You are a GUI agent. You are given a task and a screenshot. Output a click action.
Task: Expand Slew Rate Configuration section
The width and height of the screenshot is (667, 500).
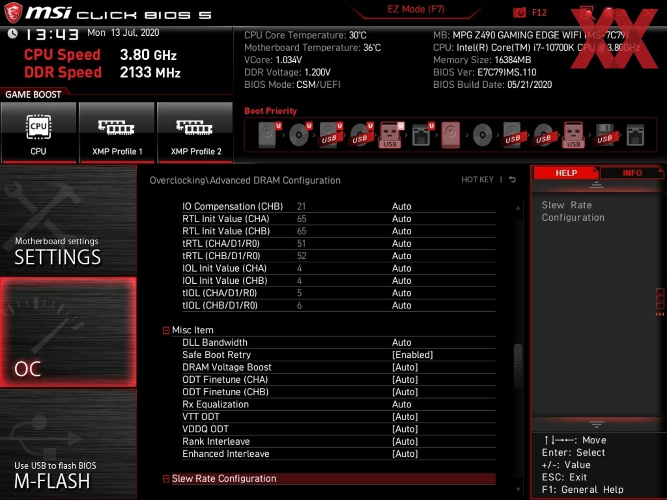pos(166,479)
